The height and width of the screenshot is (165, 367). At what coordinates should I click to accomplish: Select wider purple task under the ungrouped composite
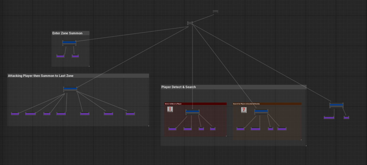pos(329,118)
